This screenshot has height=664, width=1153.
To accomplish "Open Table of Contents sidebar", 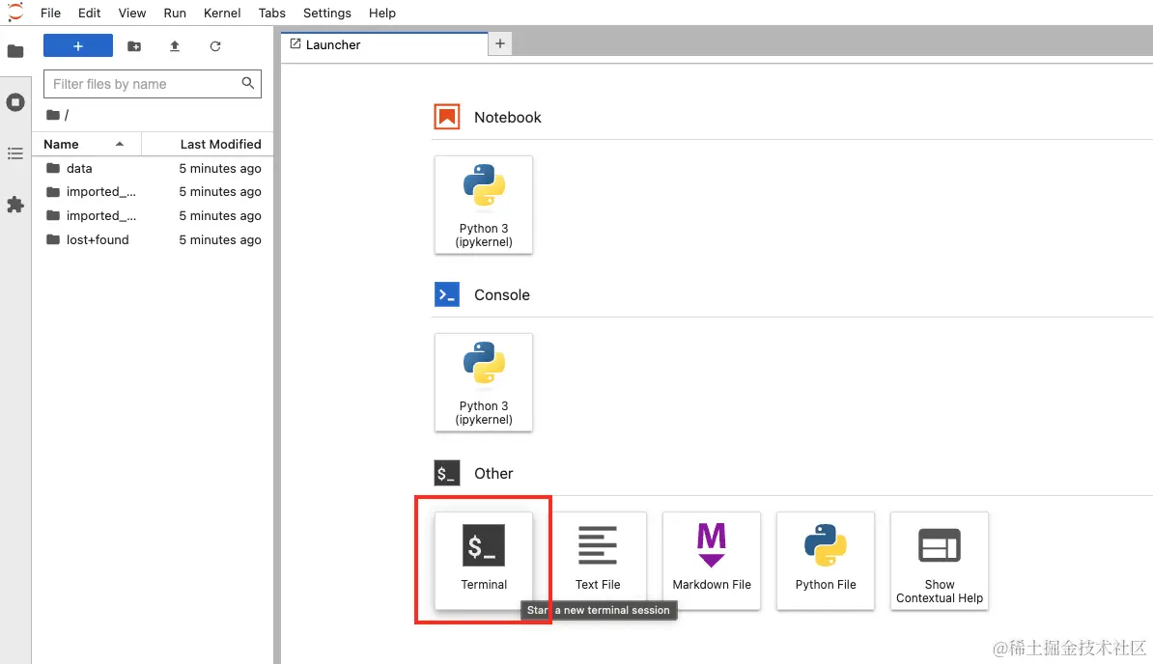I will click(x=15, y=153).
